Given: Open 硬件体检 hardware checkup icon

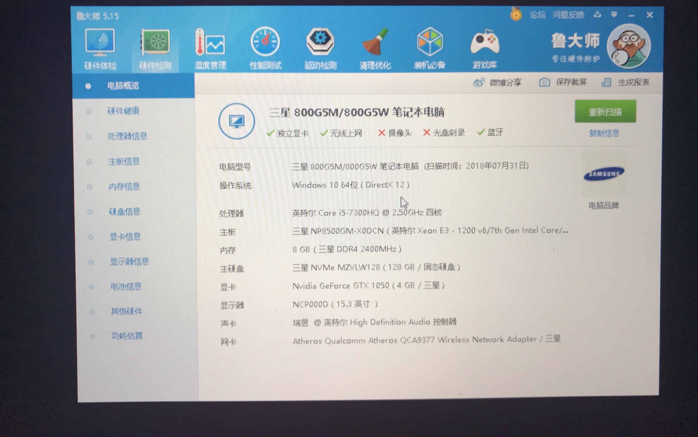Looking at the screenshot, I should [100, 48].
